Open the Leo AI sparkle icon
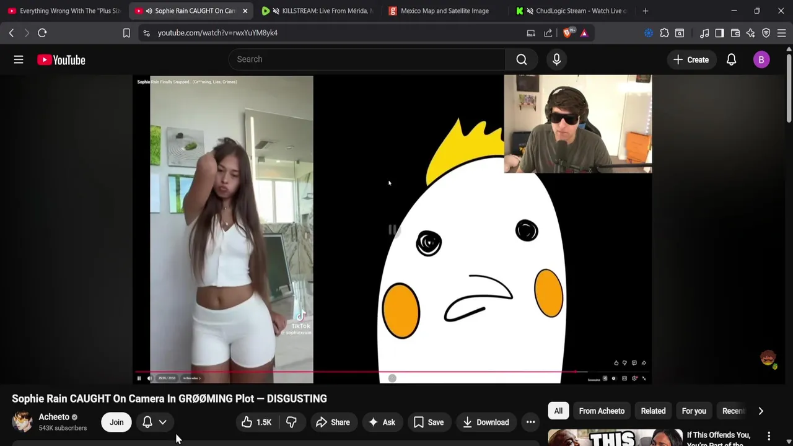 click(751, 33)
